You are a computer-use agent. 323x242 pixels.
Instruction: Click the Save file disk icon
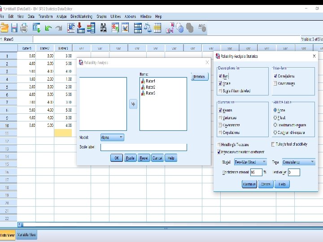tap(14, 28)
